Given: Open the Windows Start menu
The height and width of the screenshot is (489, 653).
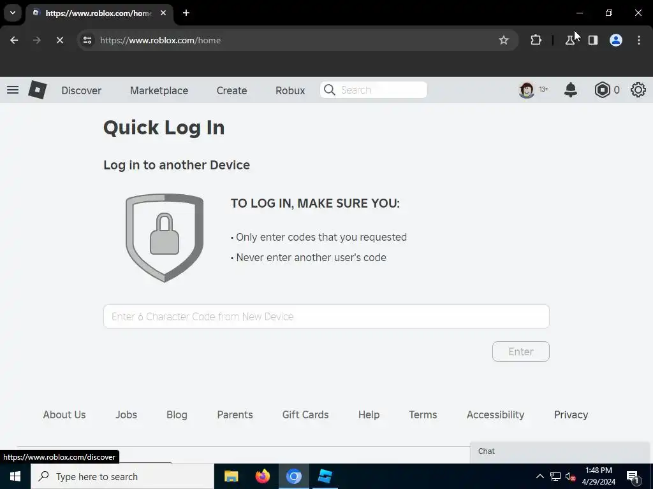Looking at the screenshot, I should coord(15,476).
